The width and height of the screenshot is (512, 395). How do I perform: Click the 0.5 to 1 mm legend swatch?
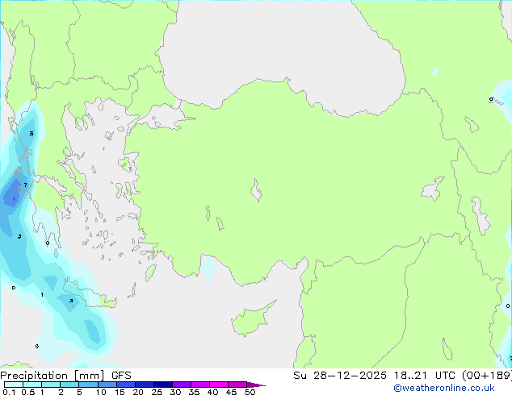coord(32,385)
